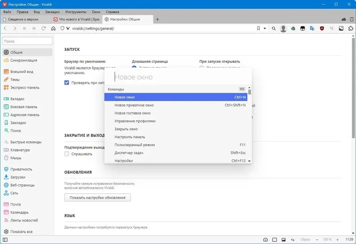This screenshot has height=244, width=356.
Task: Open 'Ленты новостей' settings section
Action: [x=27, y=220]
